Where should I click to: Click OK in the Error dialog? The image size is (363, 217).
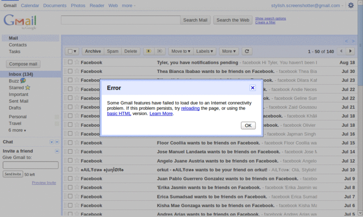point(248,125)
